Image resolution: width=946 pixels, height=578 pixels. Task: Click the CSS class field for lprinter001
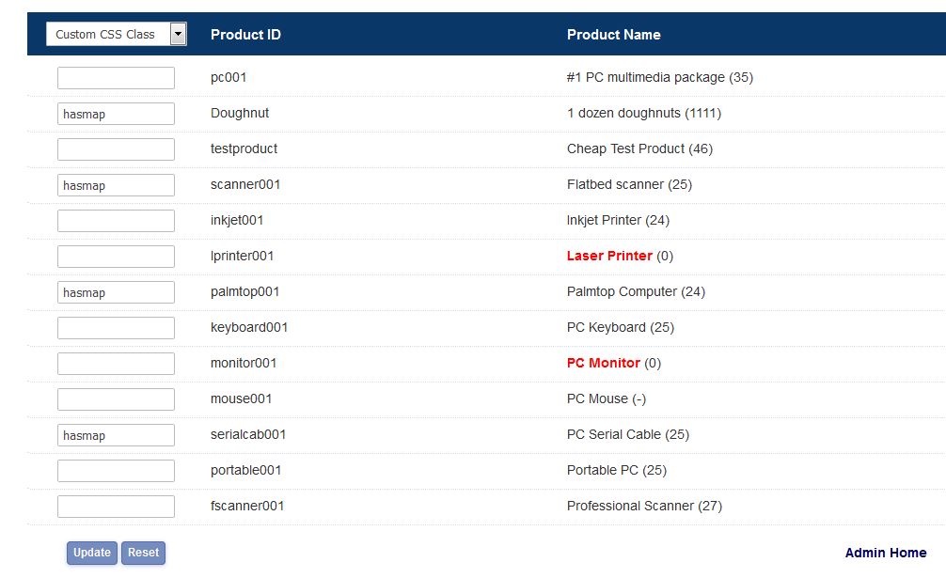click(116, 257)
